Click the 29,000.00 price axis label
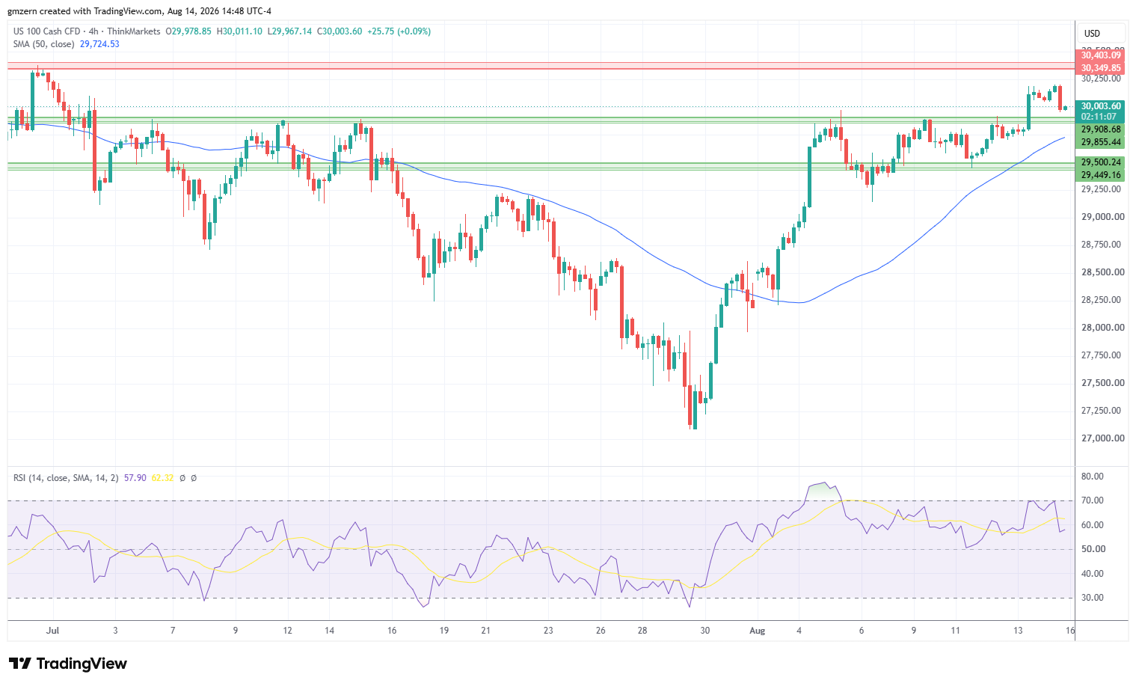 1102,217
